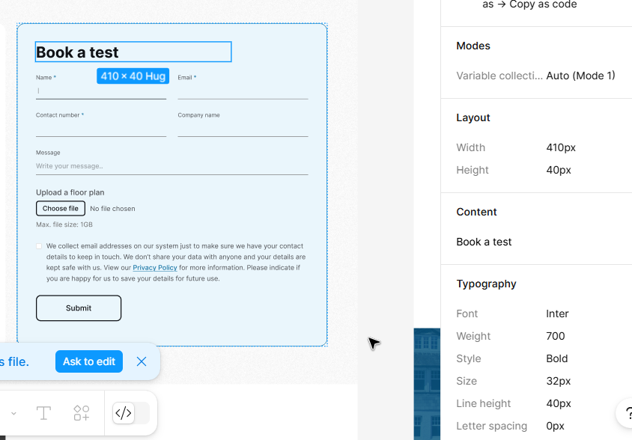Click the Ask to edit button
This screenshot has height=440, width=632.
click(88, 361)
